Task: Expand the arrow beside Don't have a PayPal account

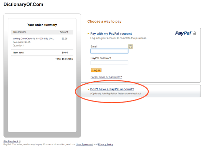Action: [x=88, y=90]
